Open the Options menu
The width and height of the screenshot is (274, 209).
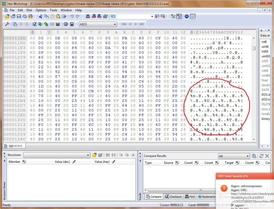tap(41, 10)
